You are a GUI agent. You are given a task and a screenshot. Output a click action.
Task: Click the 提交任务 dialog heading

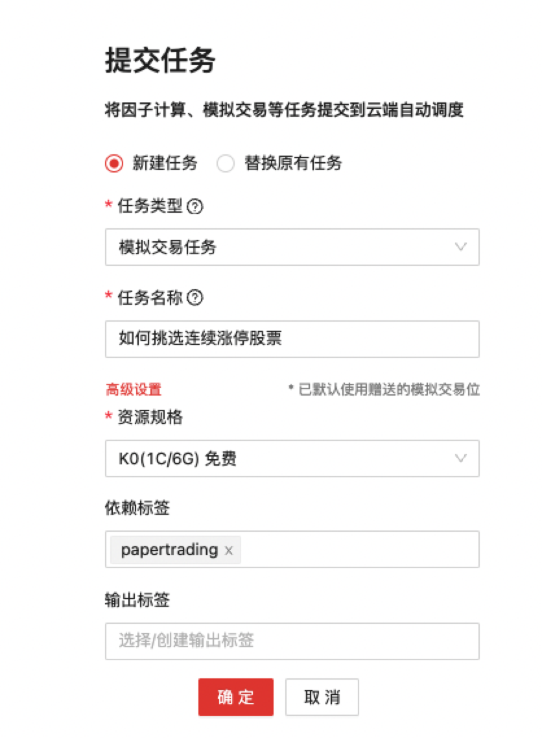pos(159,62)
